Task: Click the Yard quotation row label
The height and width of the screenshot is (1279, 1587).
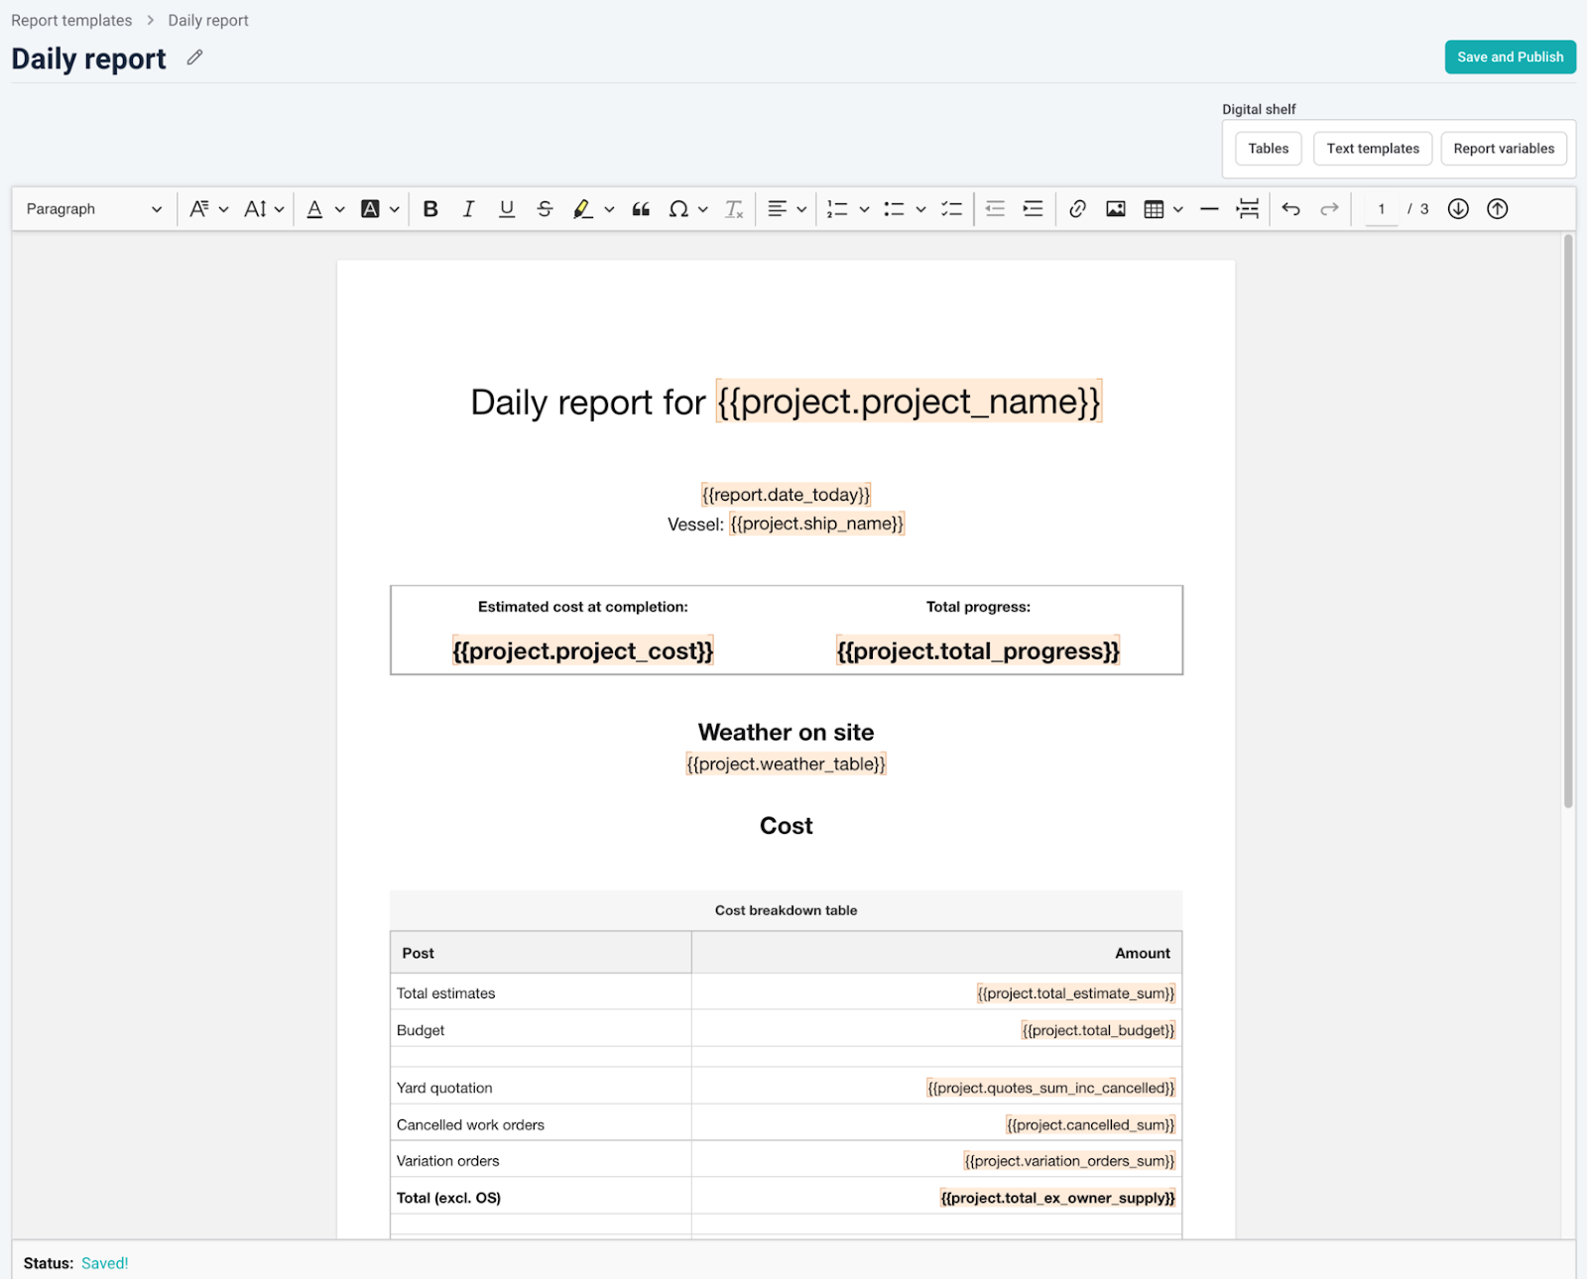Action: pyautogui.click(x=444, y=1088)
